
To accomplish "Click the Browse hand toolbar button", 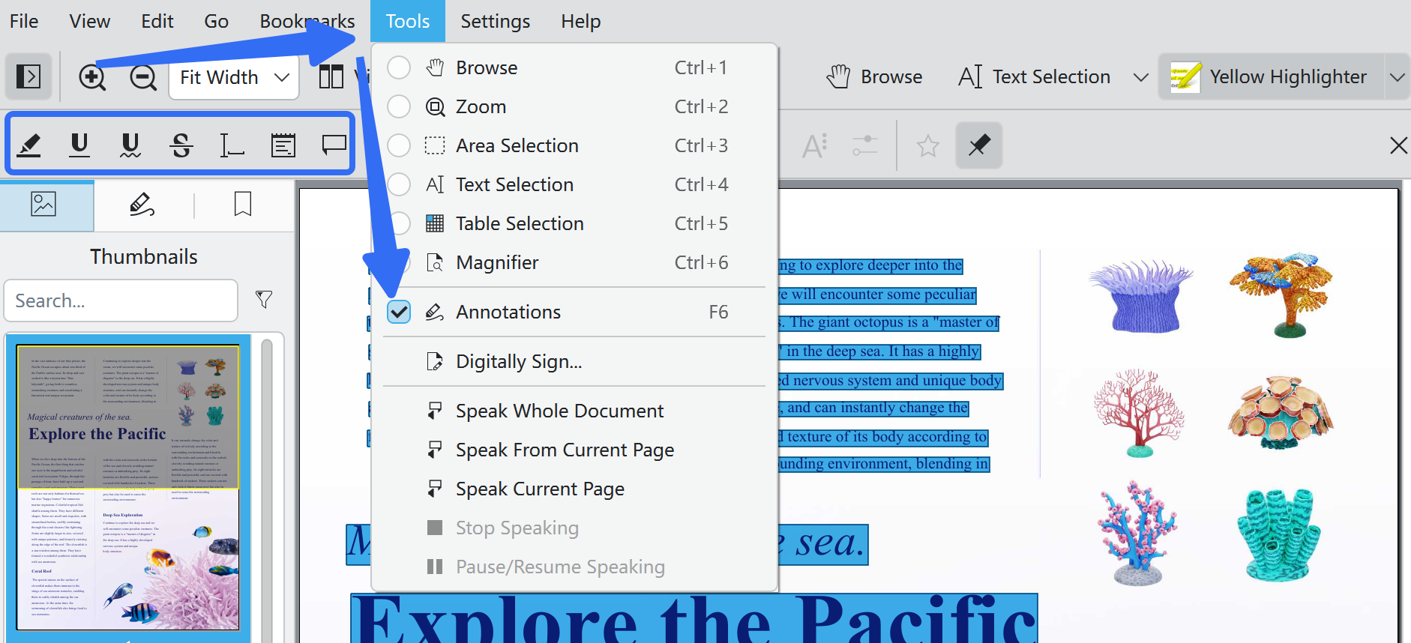I will point(874,76).
